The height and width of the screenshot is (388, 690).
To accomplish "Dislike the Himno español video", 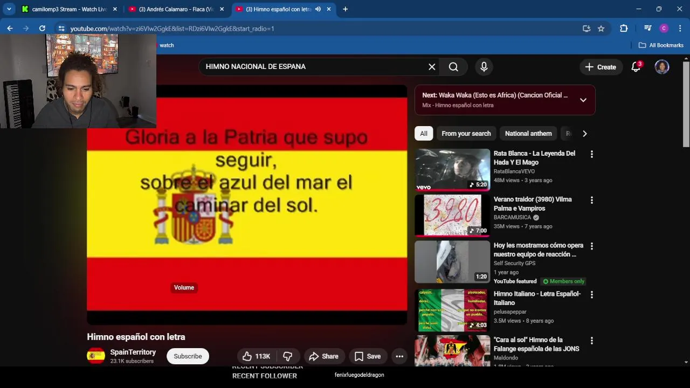I will 287,356.
